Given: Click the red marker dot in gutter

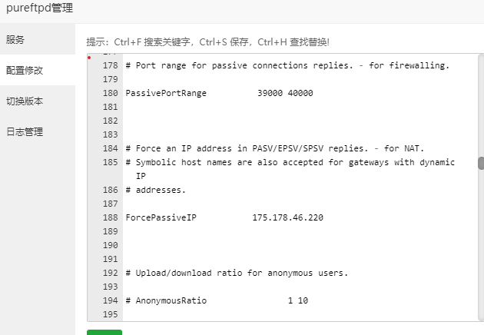Looking at the screenshot, I should pyautogui.click(x=89, y=58).
